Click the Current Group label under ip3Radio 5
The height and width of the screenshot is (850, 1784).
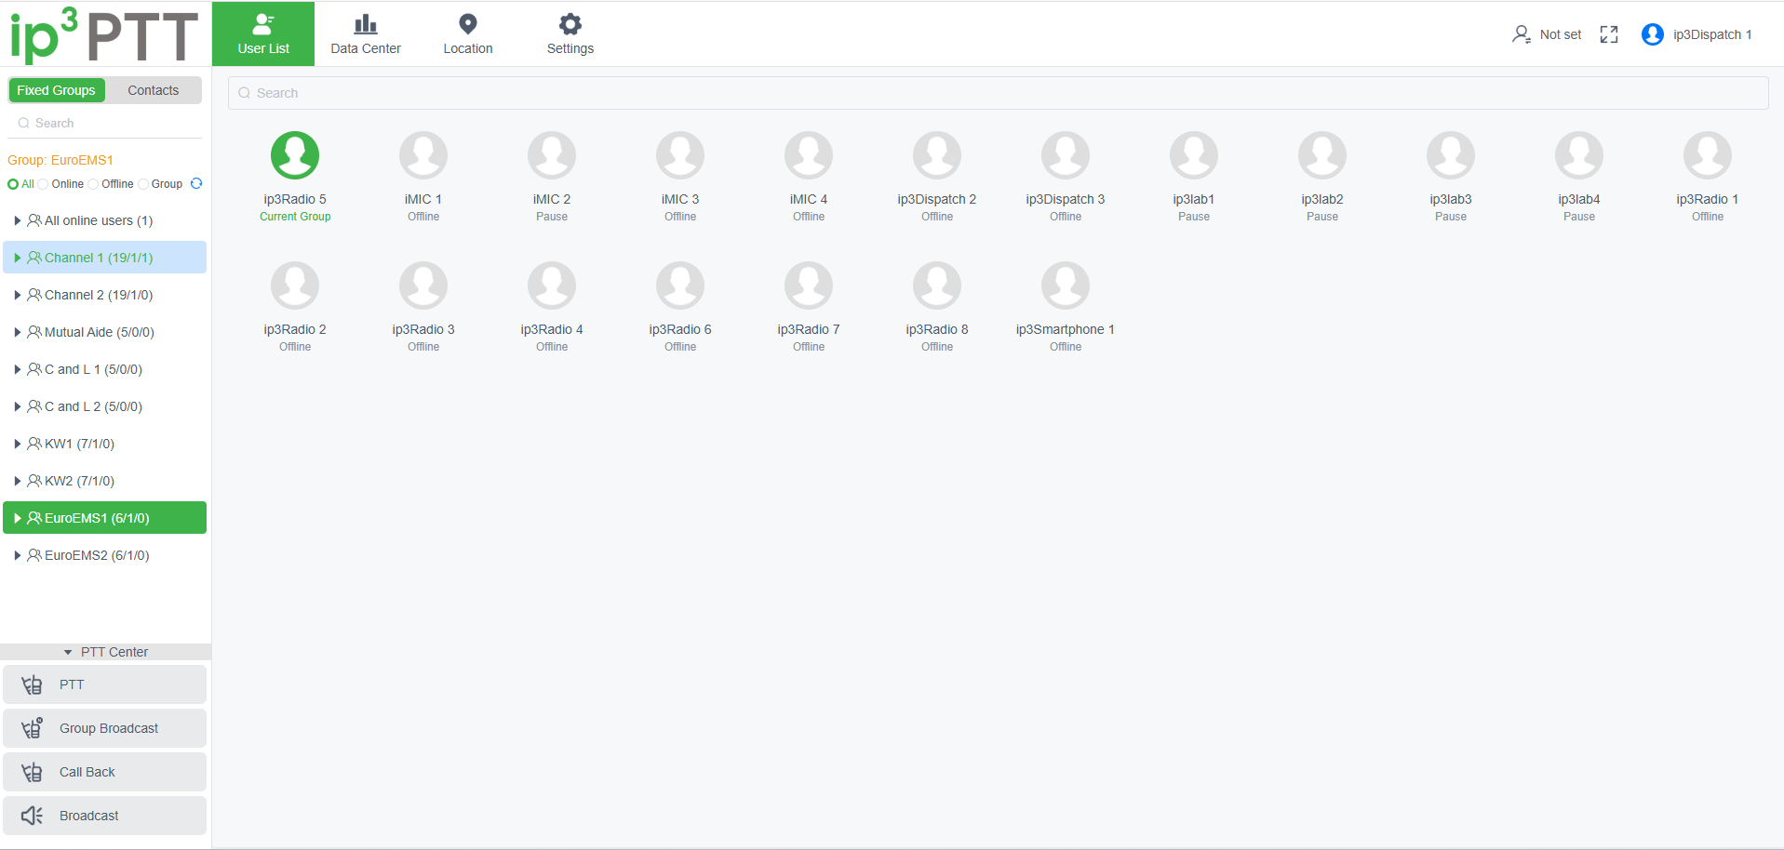(295, 217)
